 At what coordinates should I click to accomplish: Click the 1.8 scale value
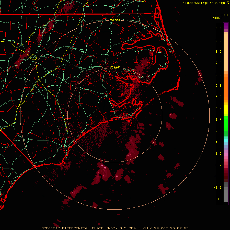click(x=218, y=142)
